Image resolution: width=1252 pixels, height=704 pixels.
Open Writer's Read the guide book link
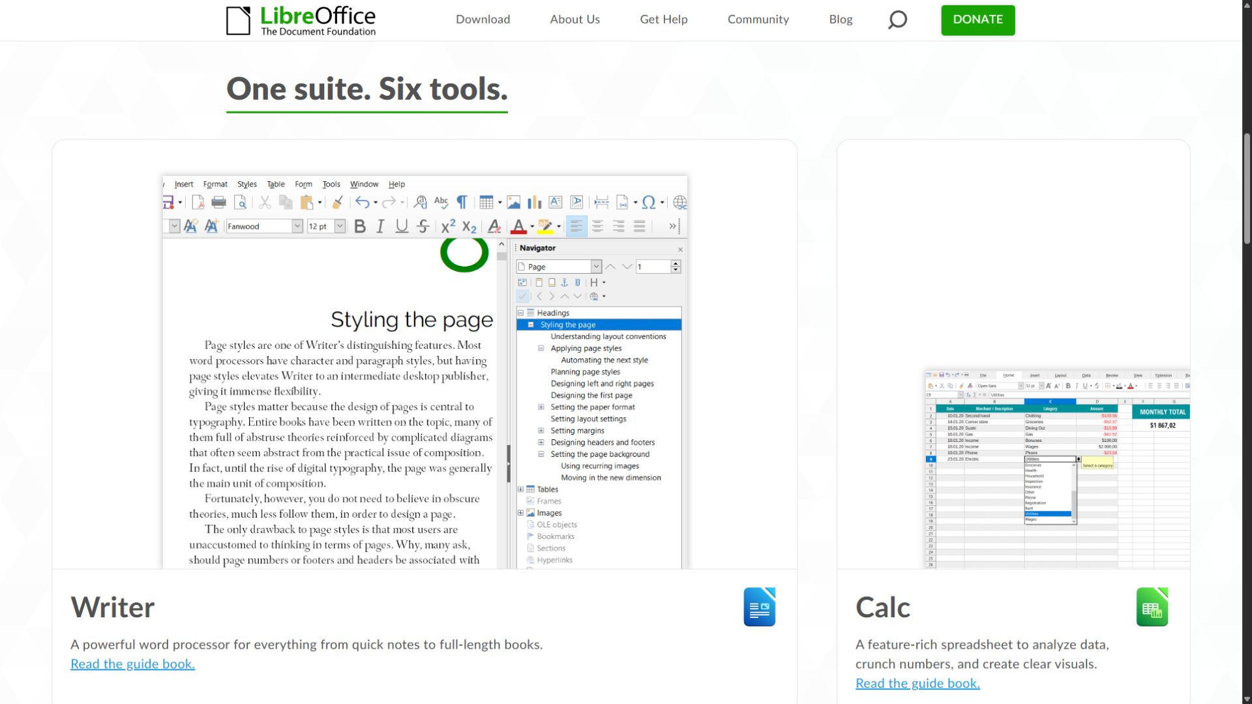133,664
